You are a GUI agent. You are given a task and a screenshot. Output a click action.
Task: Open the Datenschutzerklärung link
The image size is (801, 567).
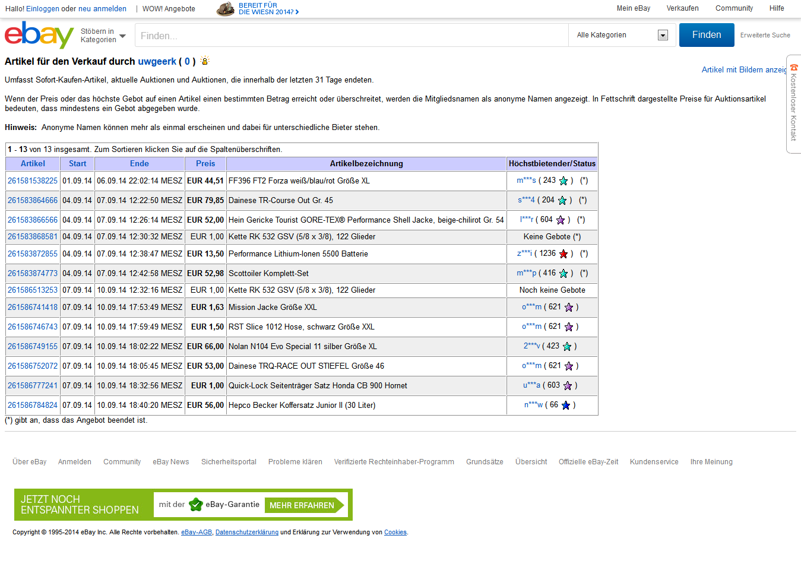(247, 533)
